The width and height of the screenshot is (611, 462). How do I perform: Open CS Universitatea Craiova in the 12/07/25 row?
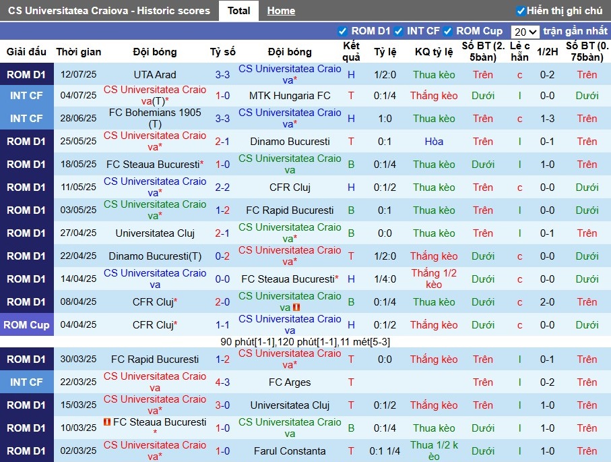coord(290,75)
